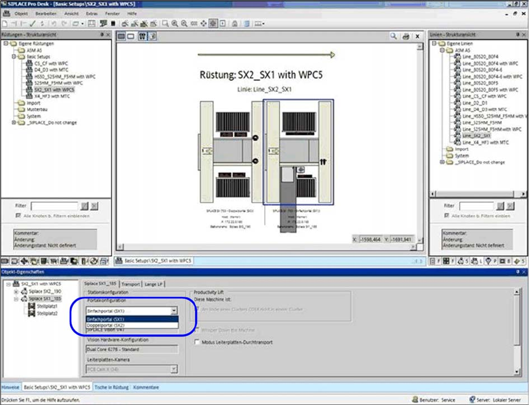Viewport: 529px width, 405px height.
Task: Toggle Whisper Down the Machine checkbox
Action: click(x=196, y=330)
